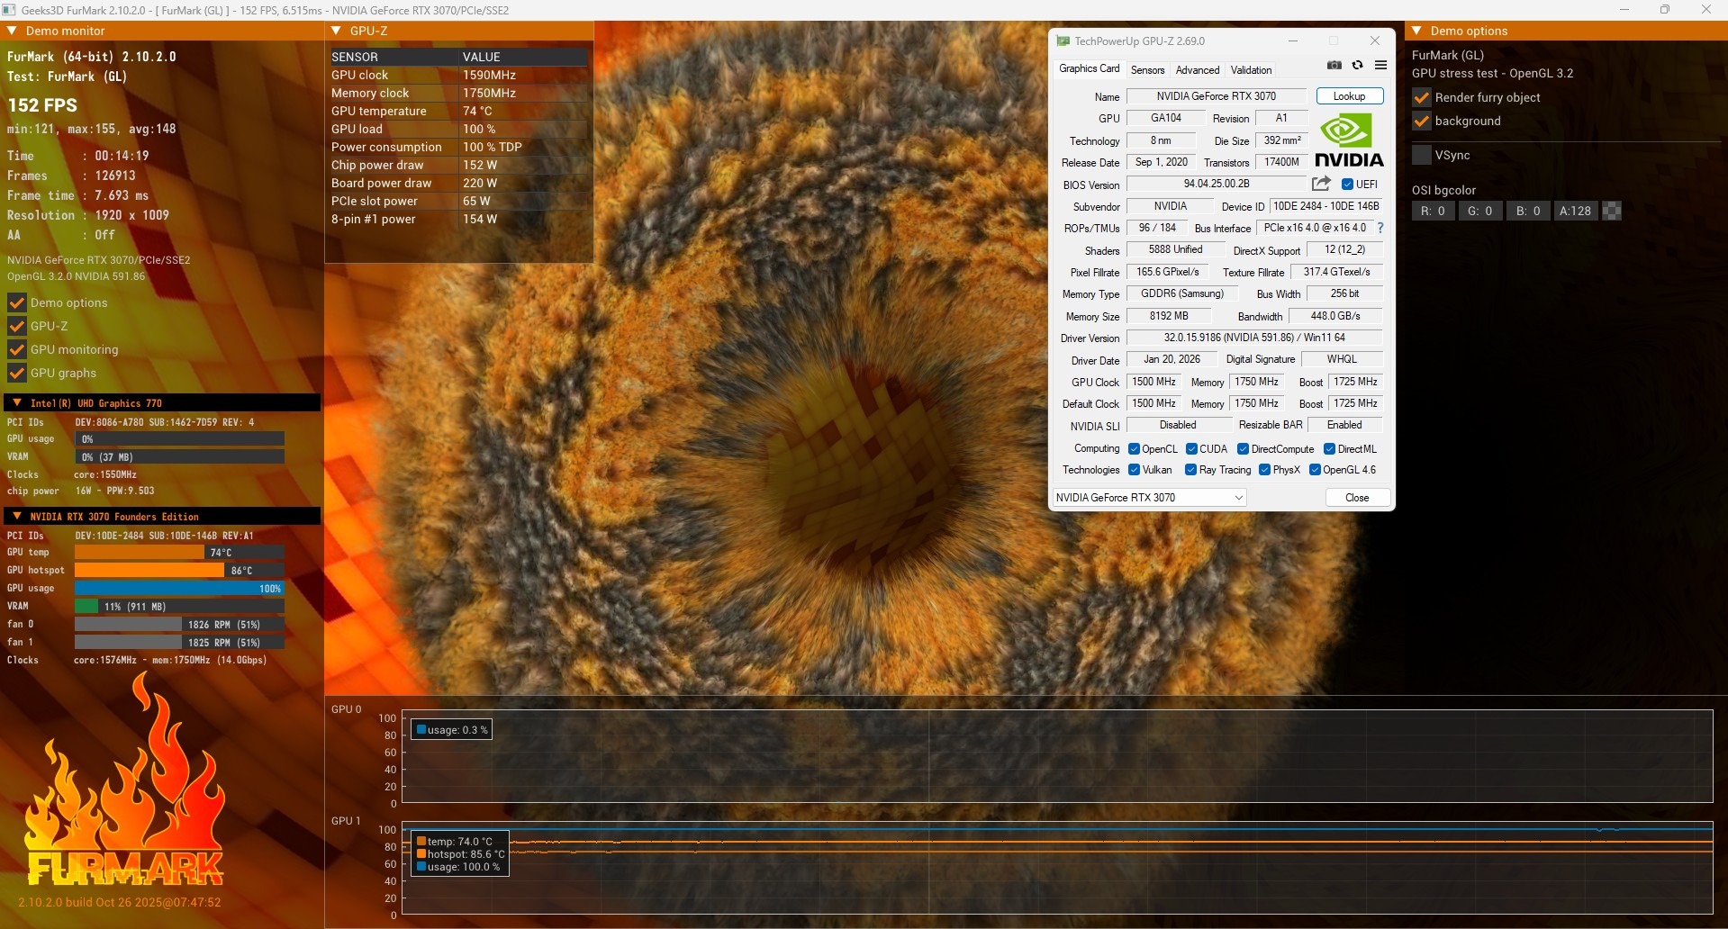Click the GPU-Z screenshot camera icon
The image size is (1728, 929).
coord(1334,65)
